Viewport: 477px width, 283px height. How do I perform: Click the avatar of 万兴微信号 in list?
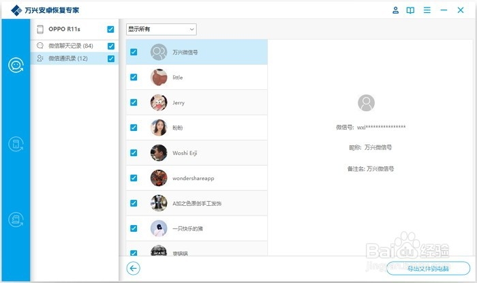coord(159,52)
